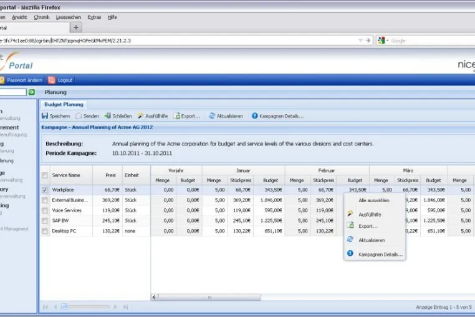Click Januar budget value 1.846,00€
Image resolution: width=475 pixels, height=317 pixels.
269,200
